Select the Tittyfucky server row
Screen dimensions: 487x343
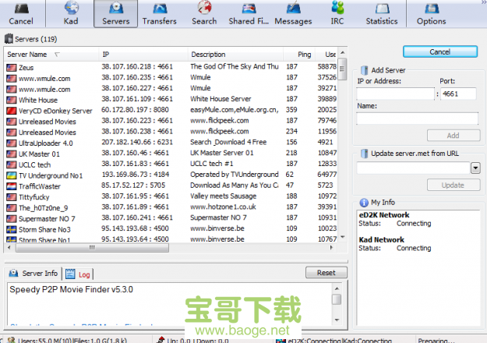coord(171,196)
